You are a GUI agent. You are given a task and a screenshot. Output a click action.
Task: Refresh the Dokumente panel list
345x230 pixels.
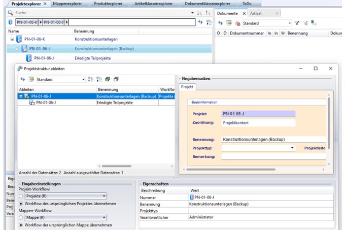pyautogui.click(x=220, y=23)
